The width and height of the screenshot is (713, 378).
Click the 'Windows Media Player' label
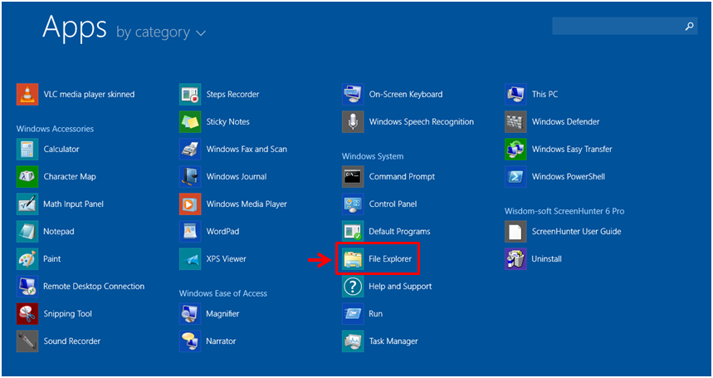tap(247, 204)
